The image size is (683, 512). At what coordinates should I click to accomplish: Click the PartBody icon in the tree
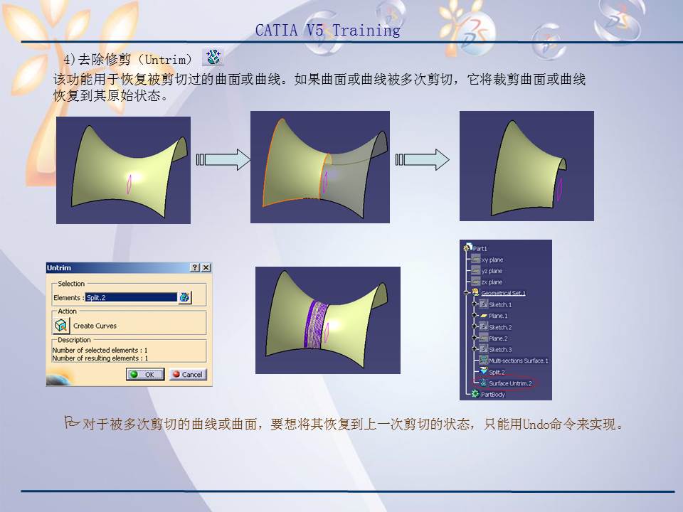pos(475,392)
